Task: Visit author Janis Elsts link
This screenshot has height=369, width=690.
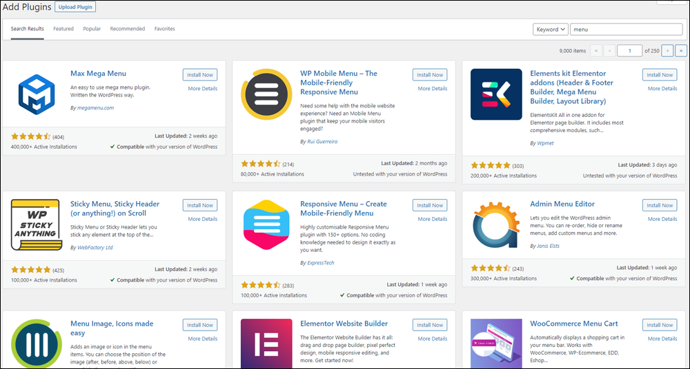Action: [x=549, y=246]
